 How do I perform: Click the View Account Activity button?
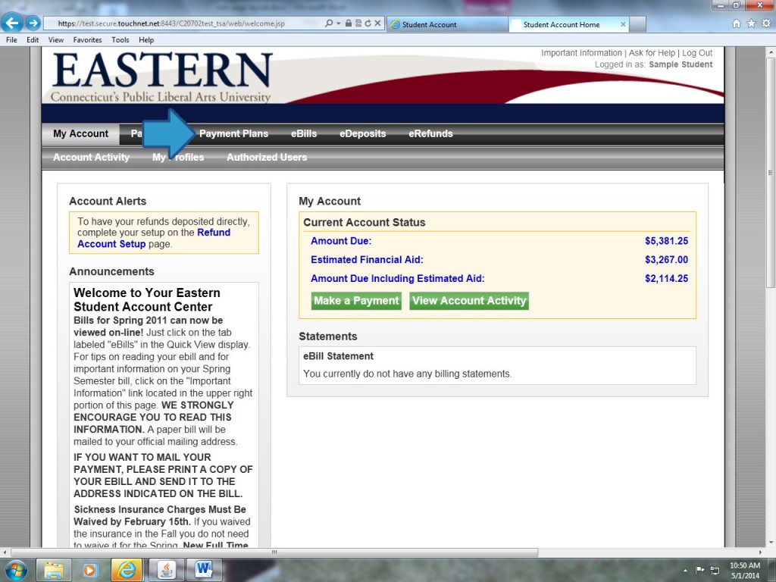coord(469,301)
